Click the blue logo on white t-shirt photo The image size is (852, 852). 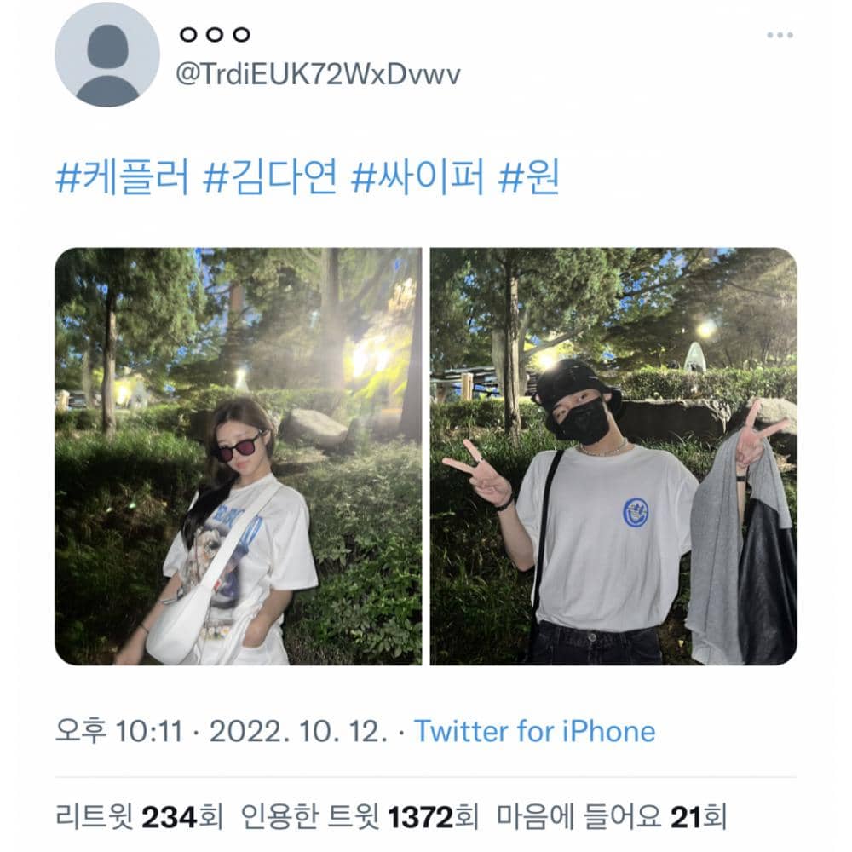click(636, 512)
